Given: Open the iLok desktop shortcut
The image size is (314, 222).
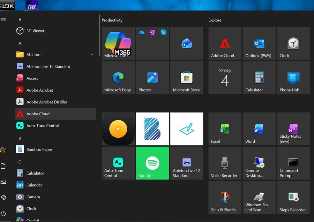Looking at the screenshot, I should coord(7,5).
